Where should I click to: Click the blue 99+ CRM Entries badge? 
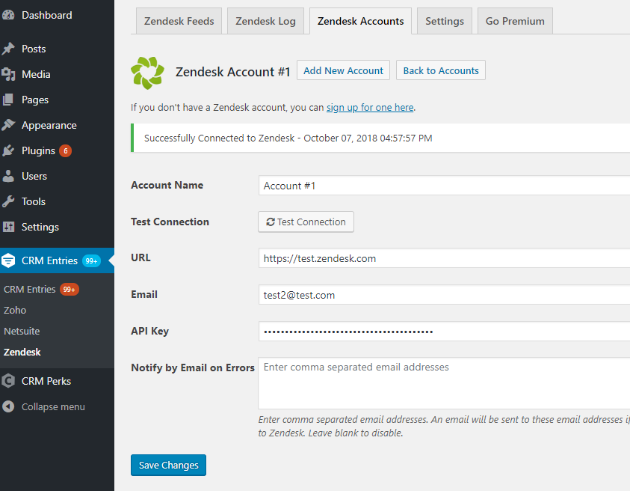[91, 260]
